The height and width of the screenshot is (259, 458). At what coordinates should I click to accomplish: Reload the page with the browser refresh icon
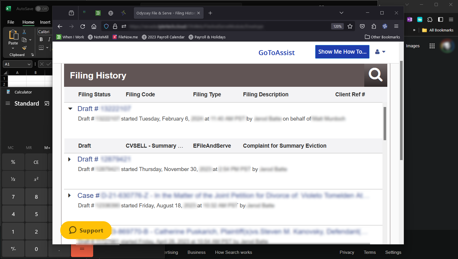pos(83,27)
